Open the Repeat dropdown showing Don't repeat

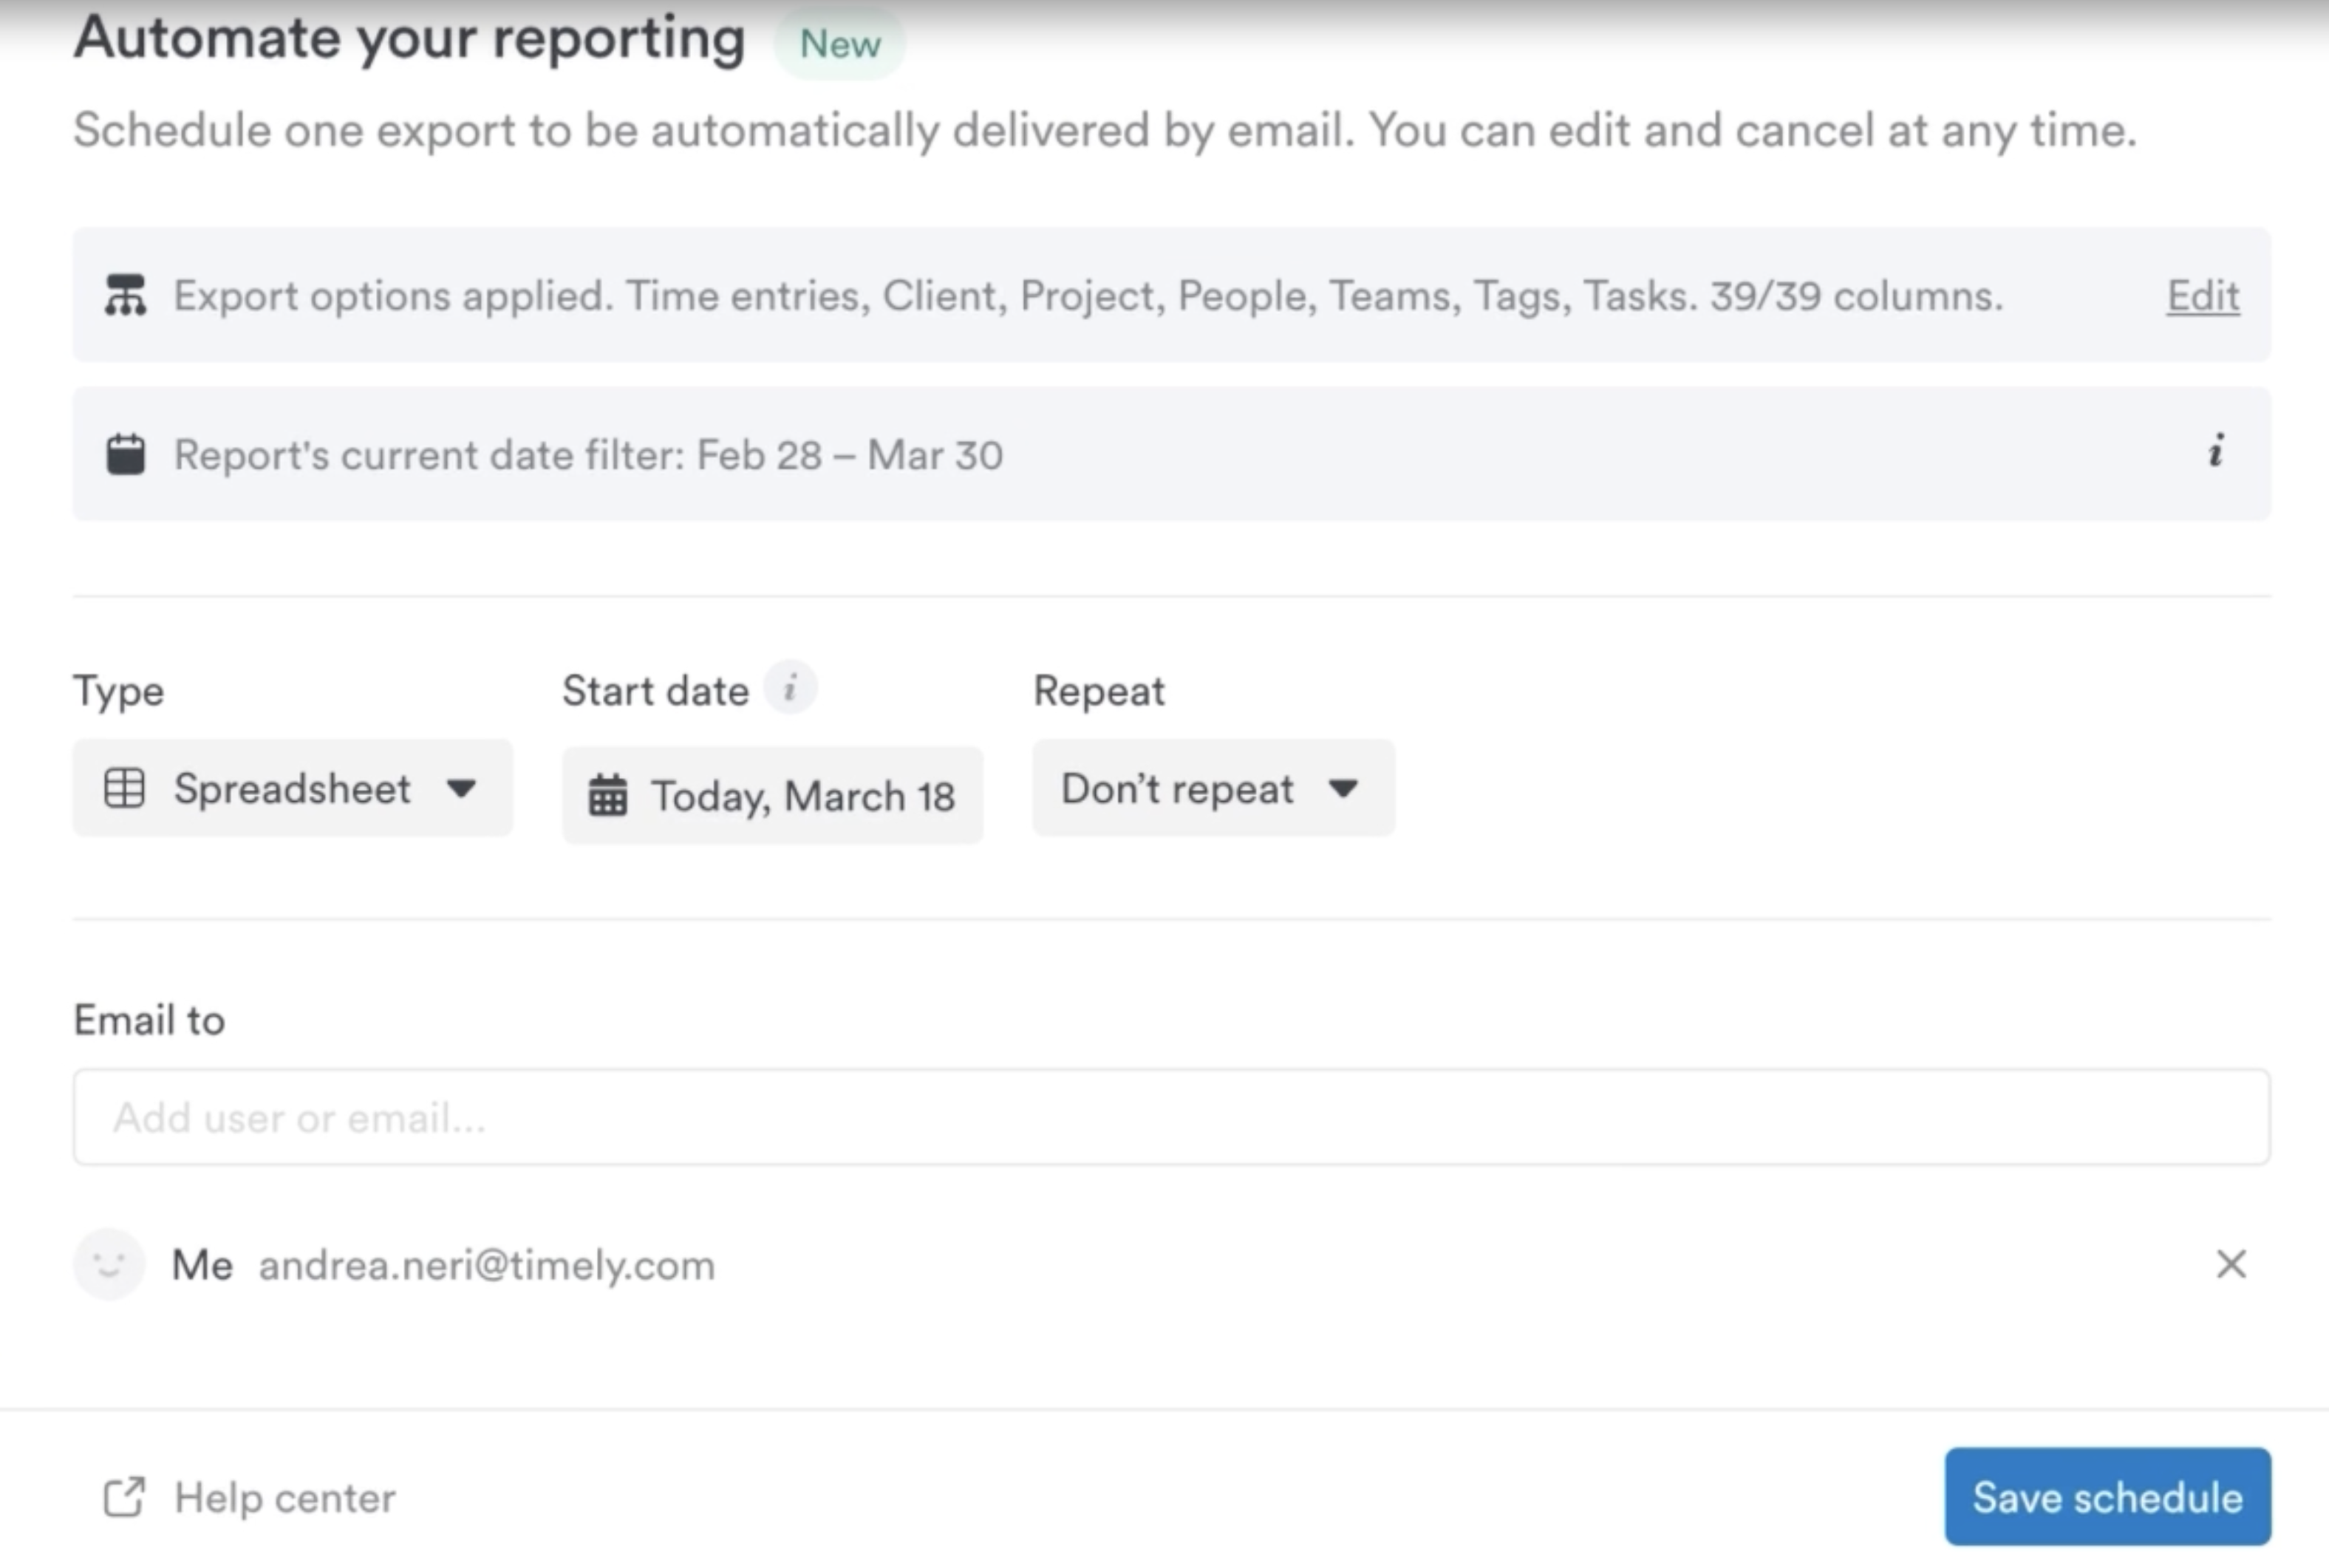(1212, 789)
